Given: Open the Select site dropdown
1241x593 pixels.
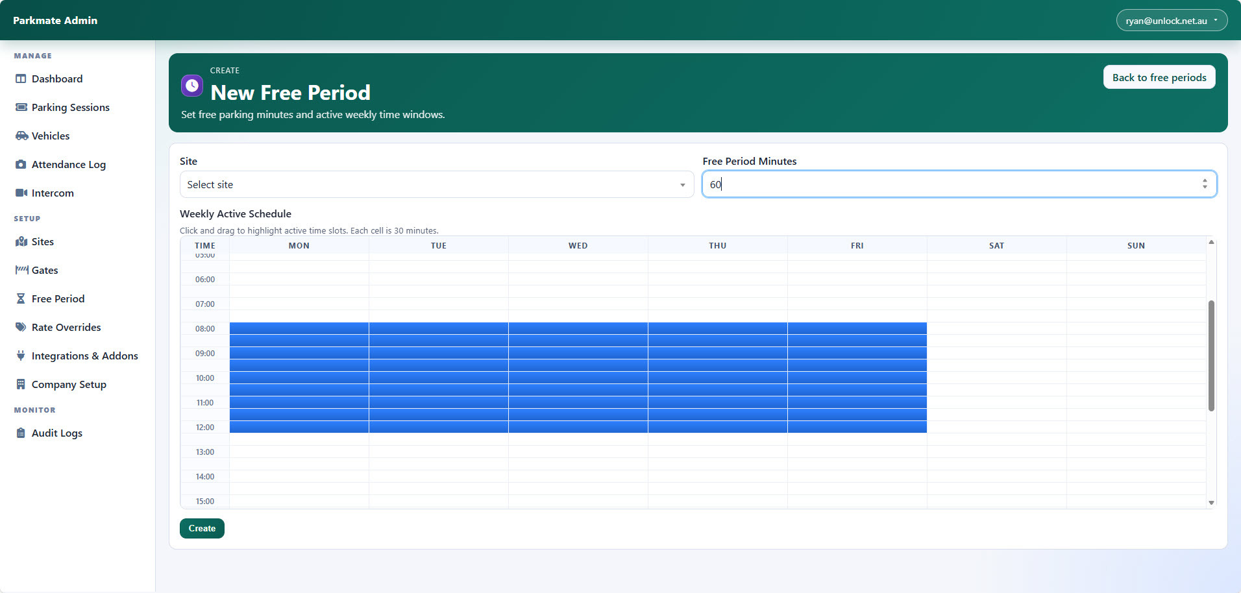Looking at the screenshot, I should pos(436,184).
